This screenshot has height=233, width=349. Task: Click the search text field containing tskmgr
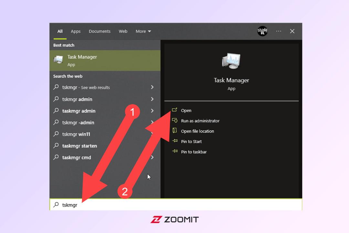click(x=176, y=205)
